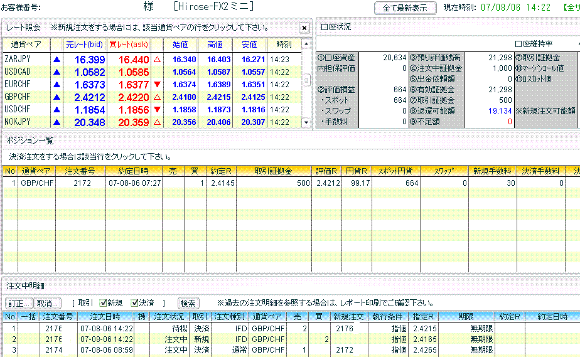580x357 pixels.
Task: Click the 通貨ペア header in rate table
Action: click(26, 45)
